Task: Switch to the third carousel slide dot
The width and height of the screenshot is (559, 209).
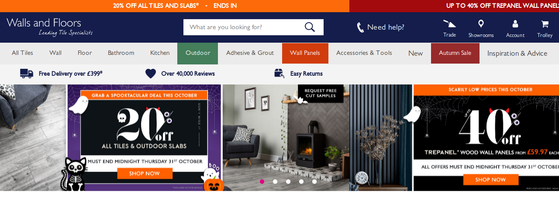Action: 288,182
